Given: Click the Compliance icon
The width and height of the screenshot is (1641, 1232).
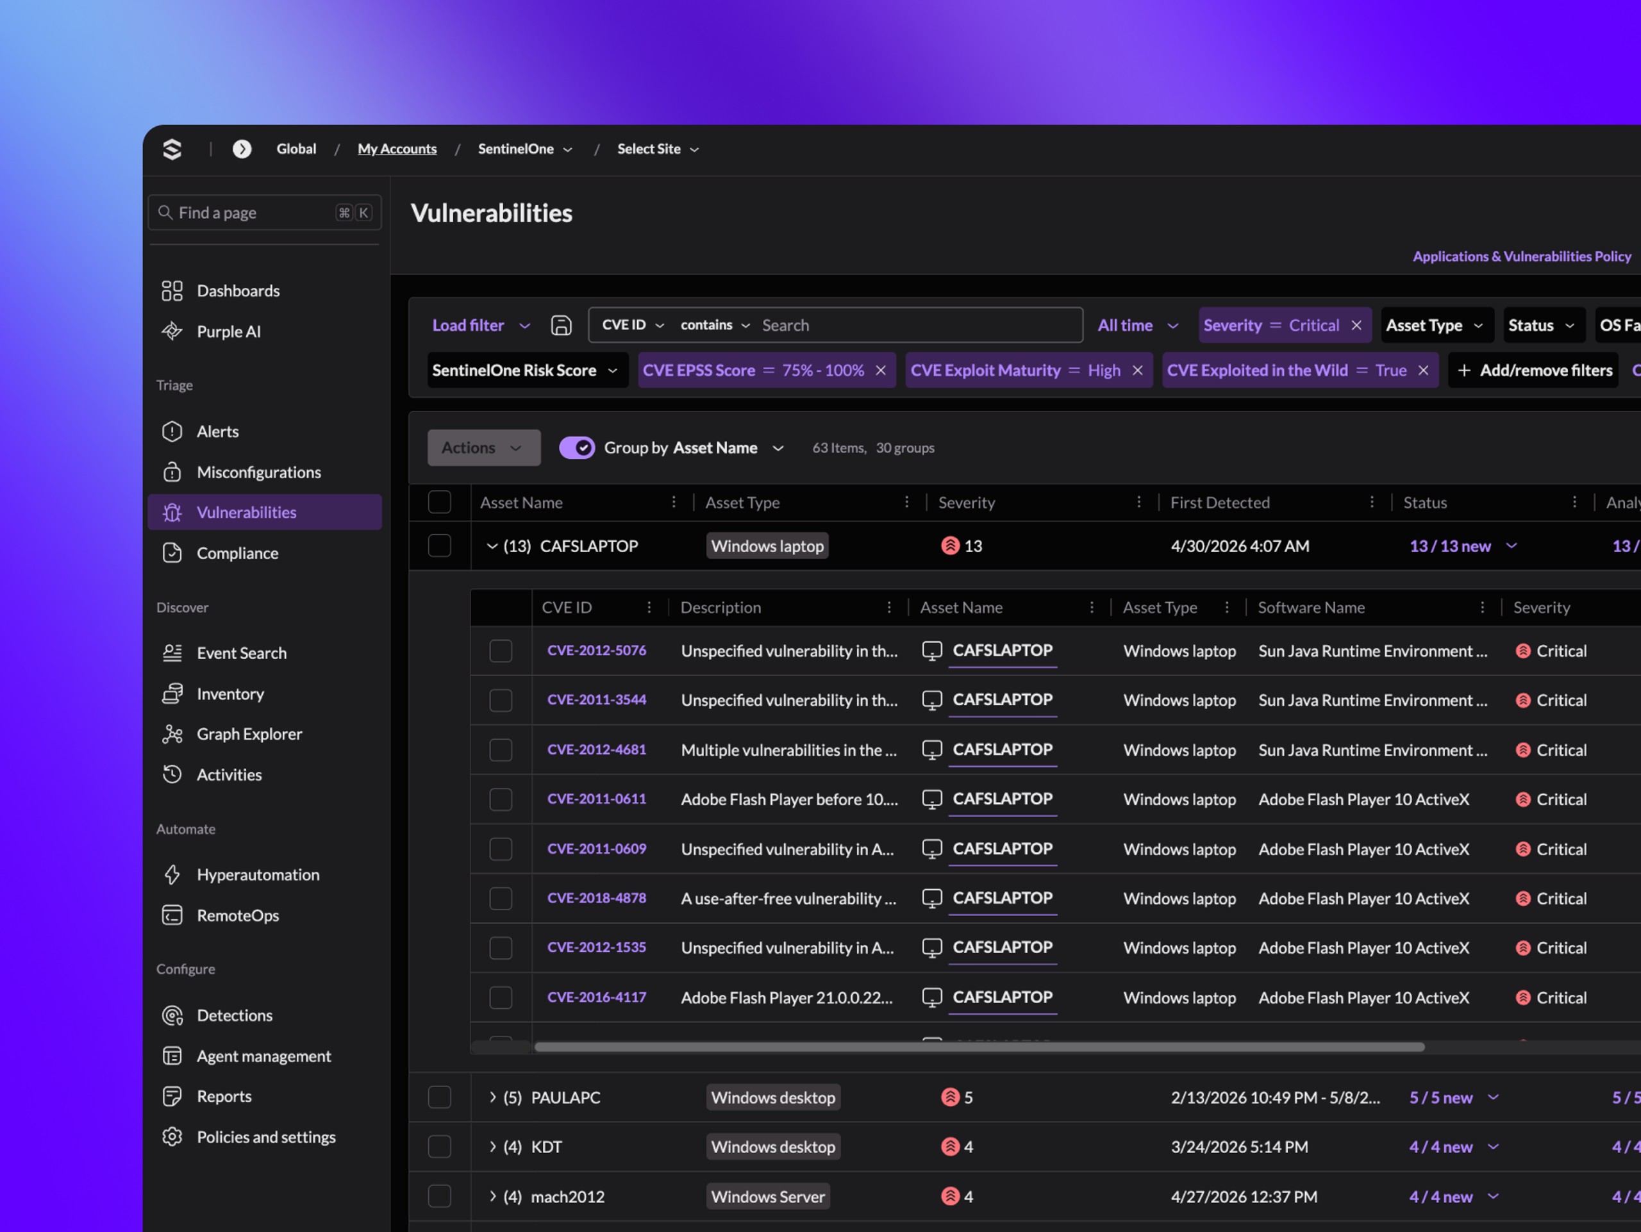Looking at the screenshot, I should click(172, 553).
